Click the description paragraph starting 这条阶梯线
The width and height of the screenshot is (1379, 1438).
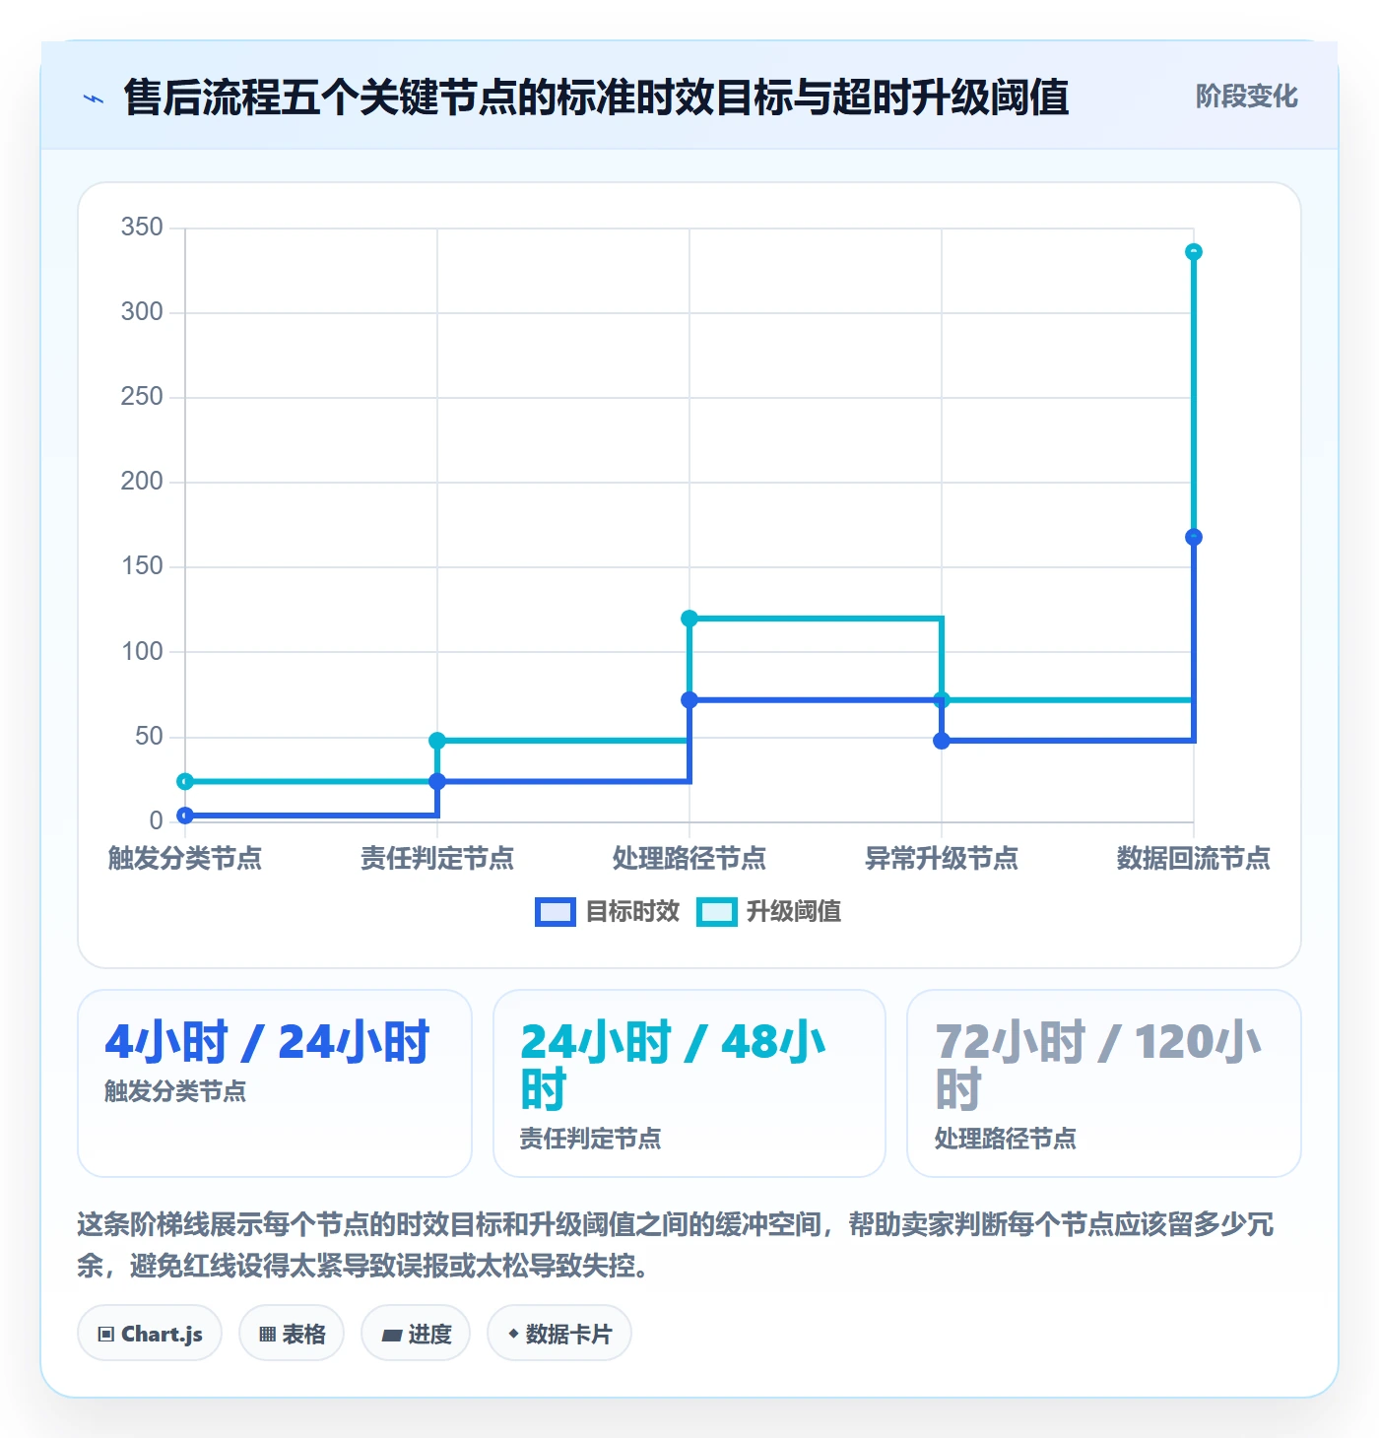(x=676, y=1245)
